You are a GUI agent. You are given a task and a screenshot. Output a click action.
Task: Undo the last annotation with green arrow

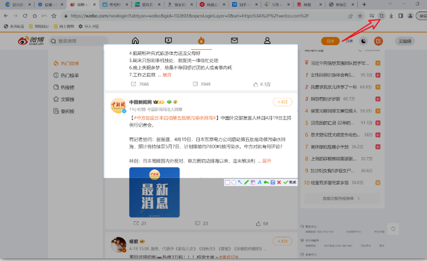[267, 182]
